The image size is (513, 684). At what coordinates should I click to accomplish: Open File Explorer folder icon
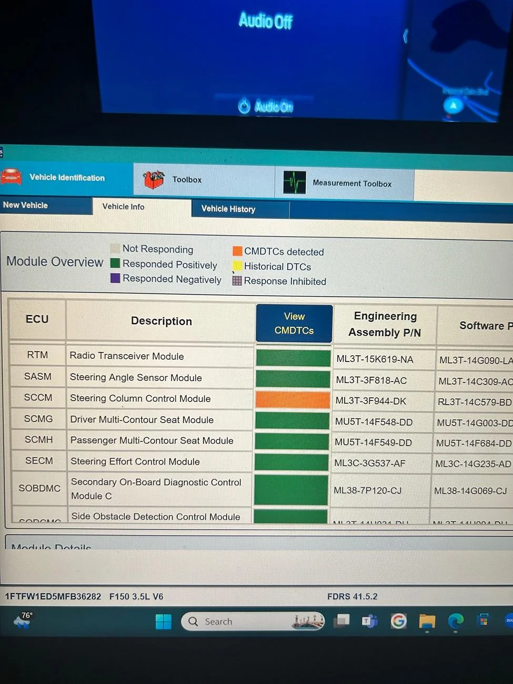(x=427, y=622)
